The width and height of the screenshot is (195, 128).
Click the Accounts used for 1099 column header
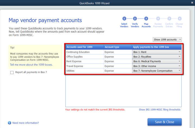[84, 47]
